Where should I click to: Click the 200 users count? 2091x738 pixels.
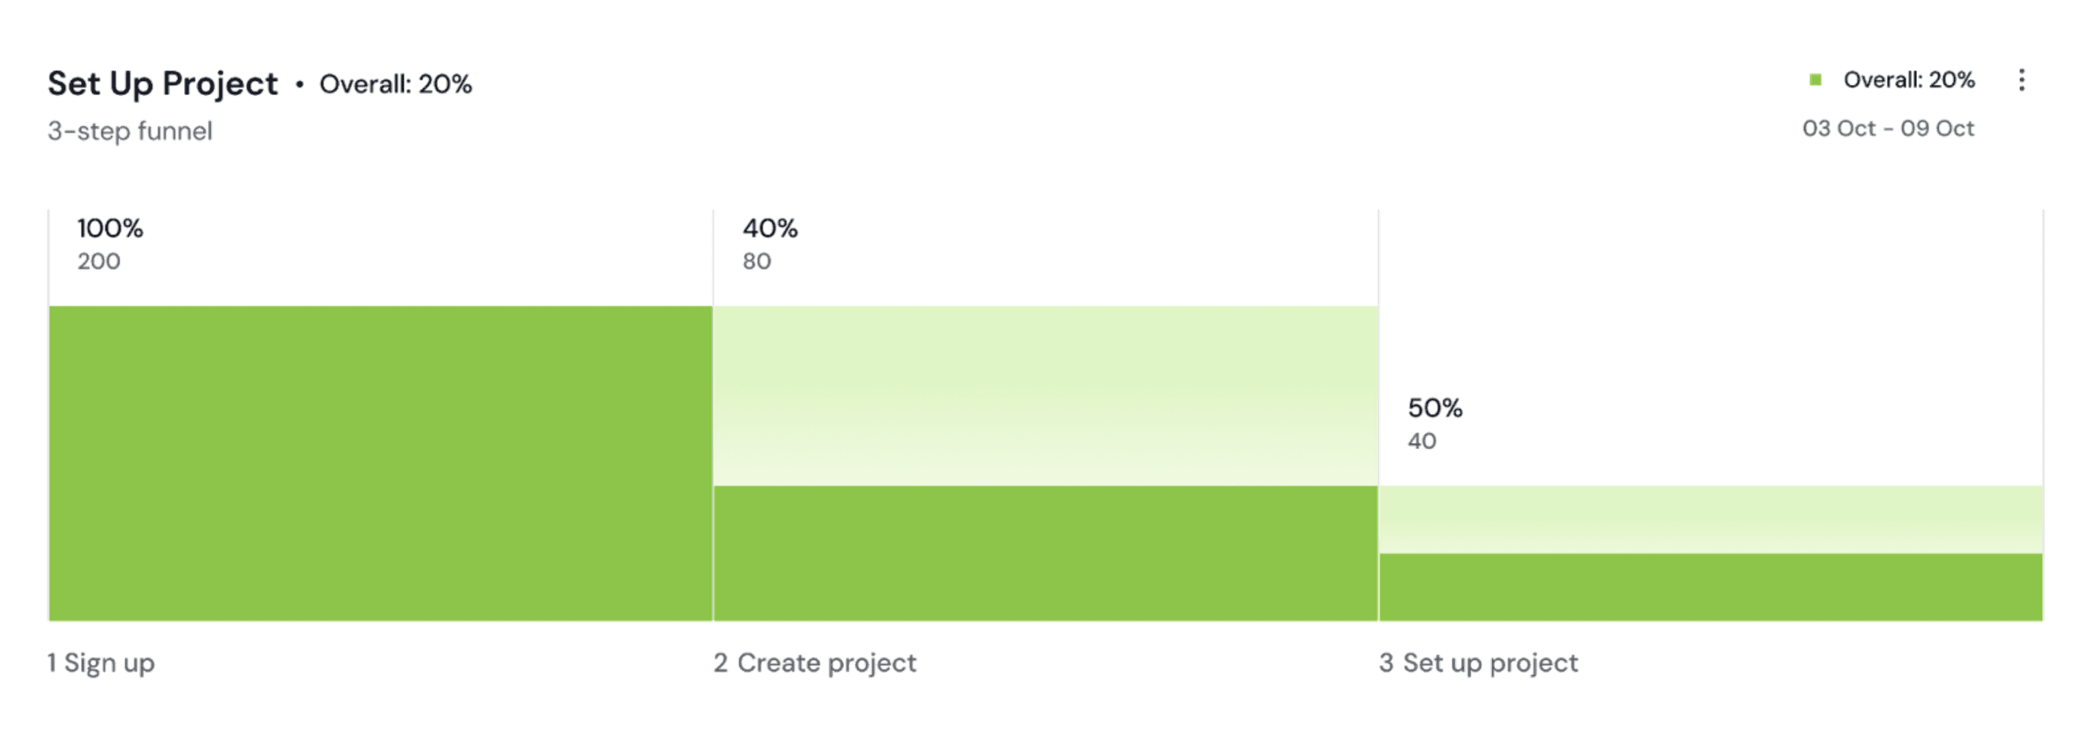(x=99, y=261)
